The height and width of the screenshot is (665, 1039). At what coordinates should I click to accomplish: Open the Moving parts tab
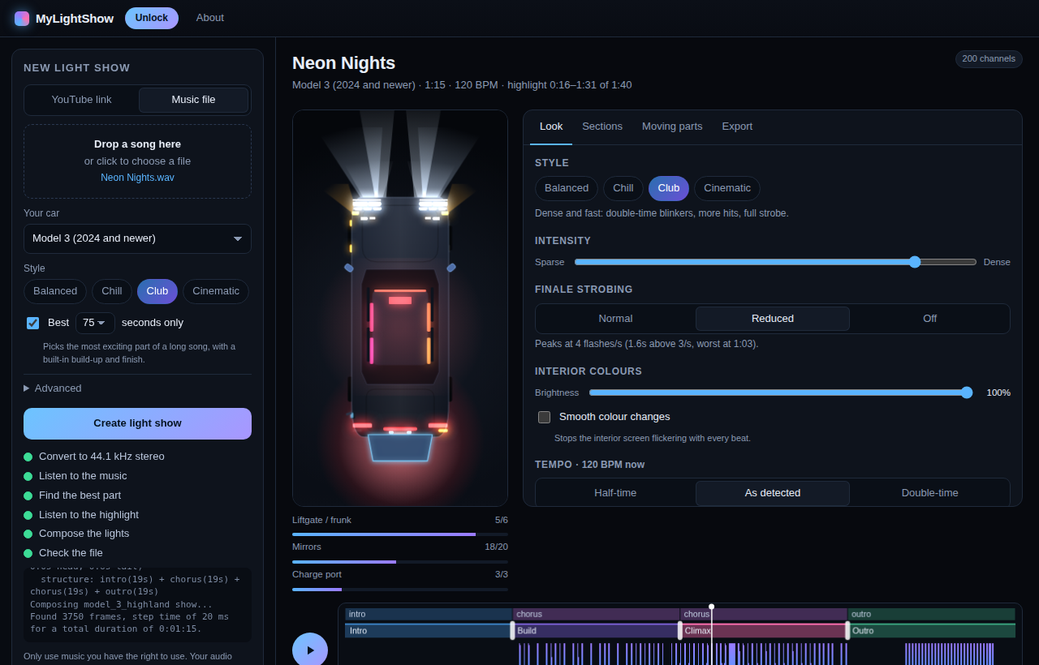[672, 127]
